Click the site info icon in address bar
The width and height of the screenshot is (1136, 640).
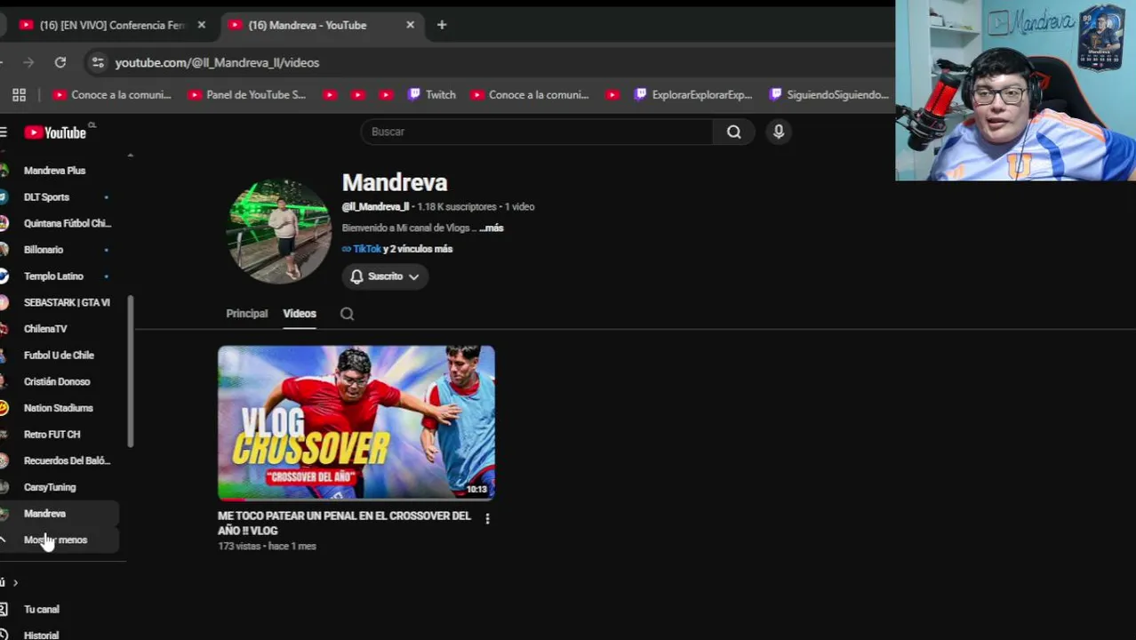[x=98, y=62]
